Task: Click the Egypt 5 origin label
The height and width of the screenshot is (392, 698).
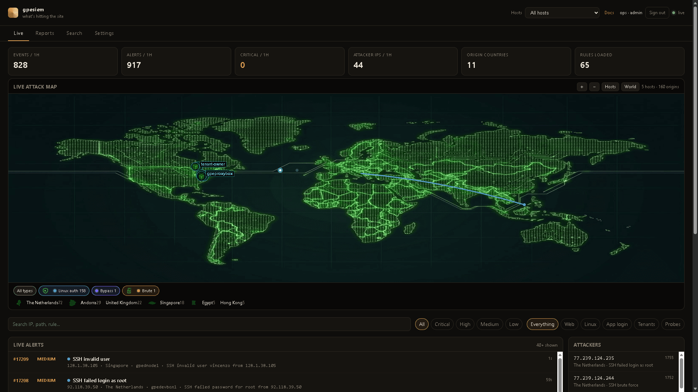Action: [209, 303]
